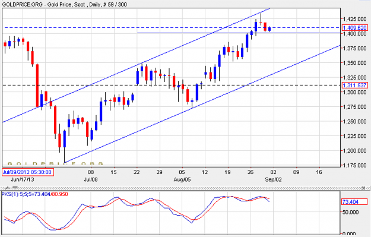The image size is (371, 237).
Task: Click the 1,225.000 price axis label
Action: 354,136
